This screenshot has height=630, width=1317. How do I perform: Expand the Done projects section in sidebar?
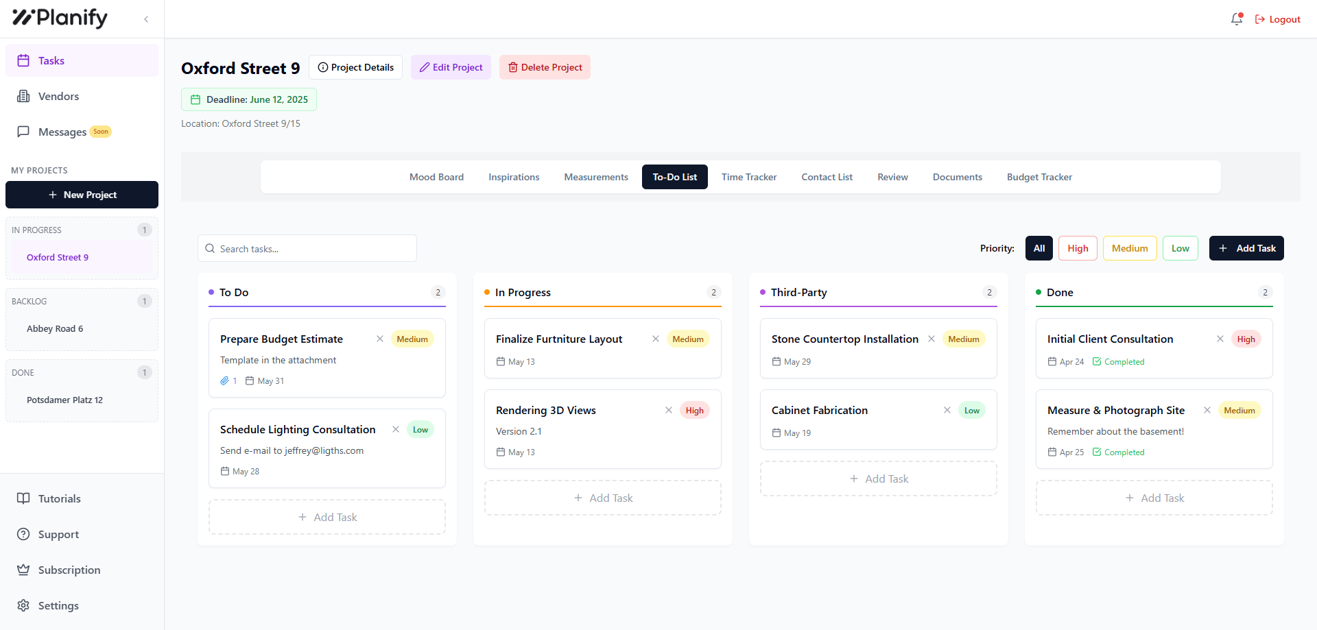23,373
